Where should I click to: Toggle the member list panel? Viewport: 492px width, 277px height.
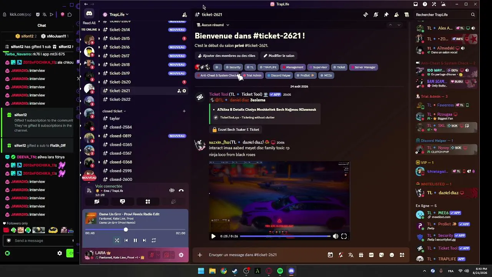tap(396, 15)
